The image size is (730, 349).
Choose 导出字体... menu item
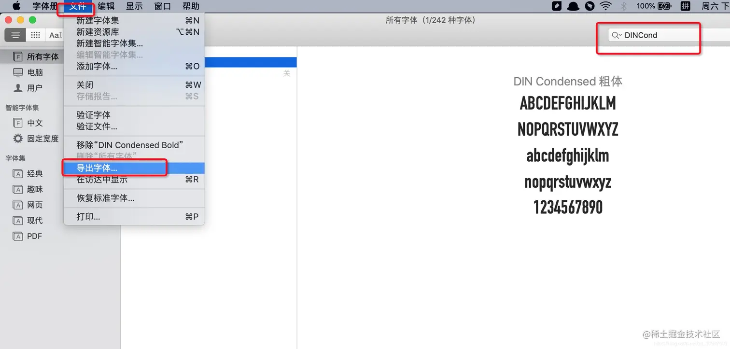134,168
